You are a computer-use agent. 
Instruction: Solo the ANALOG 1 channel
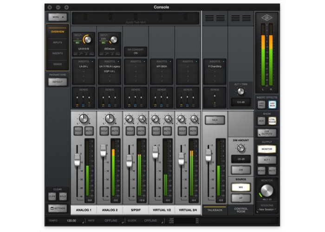click(x=78, y=131)
